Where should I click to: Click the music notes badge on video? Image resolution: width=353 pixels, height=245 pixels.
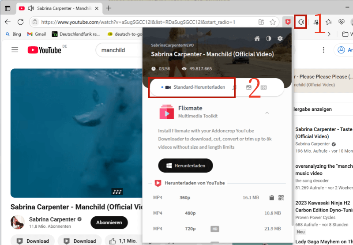(117, 192)
